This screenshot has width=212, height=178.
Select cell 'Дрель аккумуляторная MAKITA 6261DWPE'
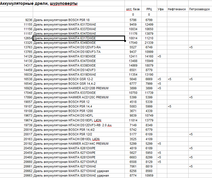click(x=79, y=148)
